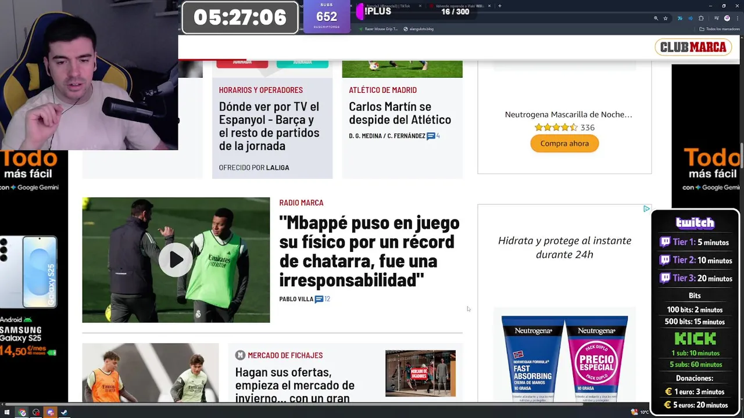Click the Twitch logo in stream overlay

[x=695, y=223]
